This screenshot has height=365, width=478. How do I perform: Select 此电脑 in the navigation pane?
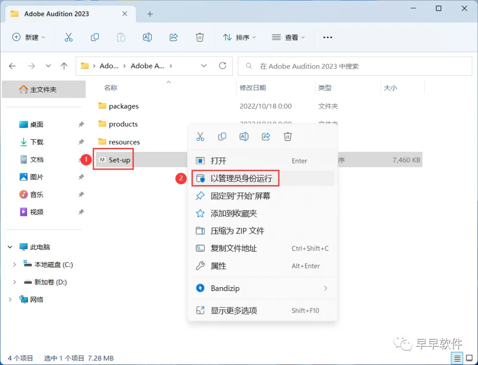click(40, 247)
